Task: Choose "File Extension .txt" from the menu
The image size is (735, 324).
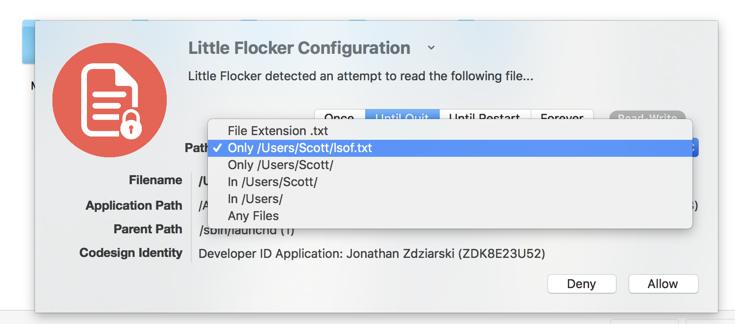Action: (x=278, y=131)
